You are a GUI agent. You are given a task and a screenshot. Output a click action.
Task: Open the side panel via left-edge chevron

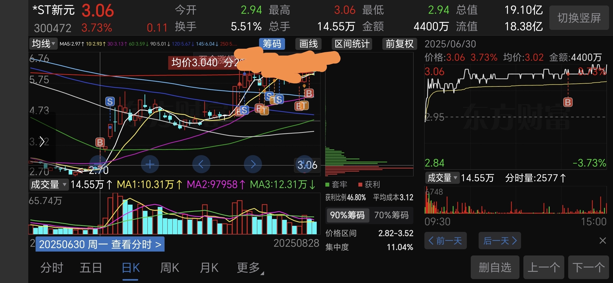tap(42, 142)
